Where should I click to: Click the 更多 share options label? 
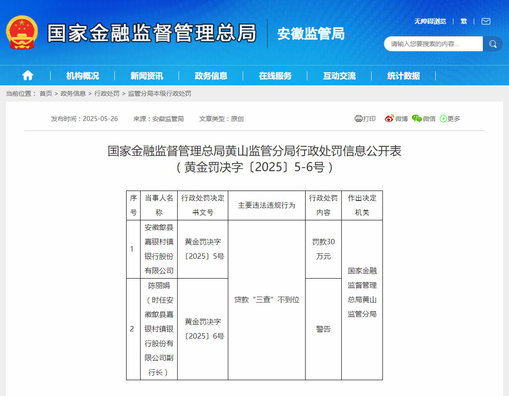(x=454, y=119)
